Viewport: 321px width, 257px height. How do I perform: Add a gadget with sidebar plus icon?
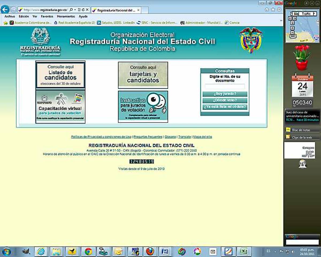pos(306,3)
